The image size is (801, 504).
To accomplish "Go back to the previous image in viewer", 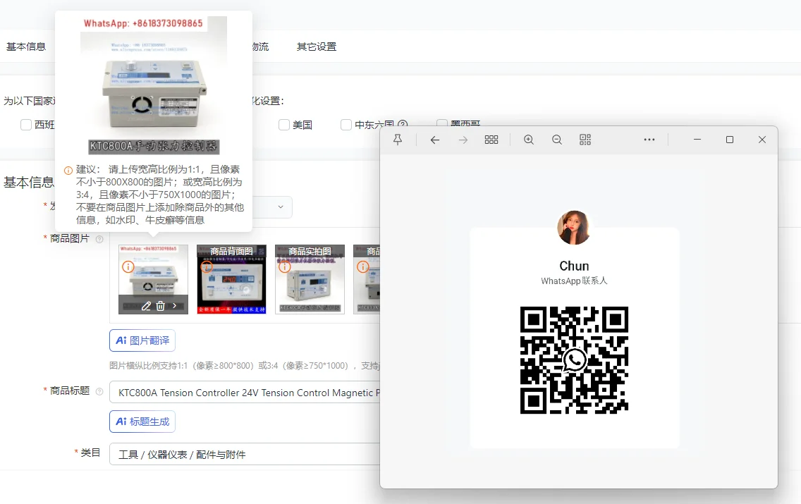I will pyautogui.click(x=435, y=140).
